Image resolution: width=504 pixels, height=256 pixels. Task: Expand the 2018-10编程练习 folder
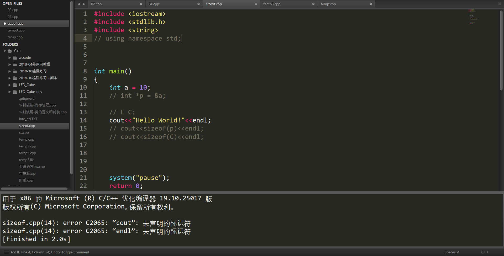10,71
